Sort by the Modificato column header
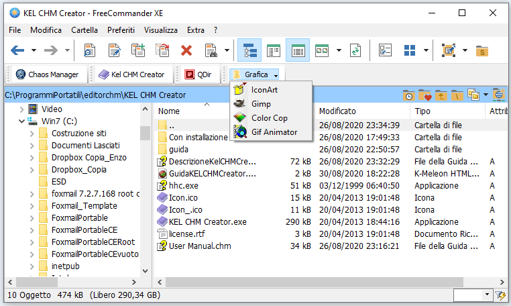The height and width of the screenshot is (306, 511). tap(337, 111)
